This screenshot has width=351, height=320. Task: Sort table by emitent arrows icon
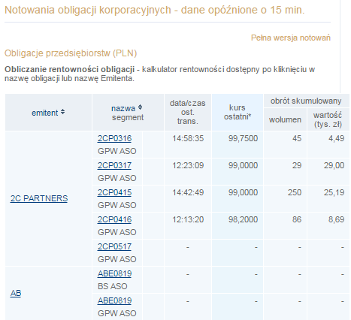click(x=62, y=112)
